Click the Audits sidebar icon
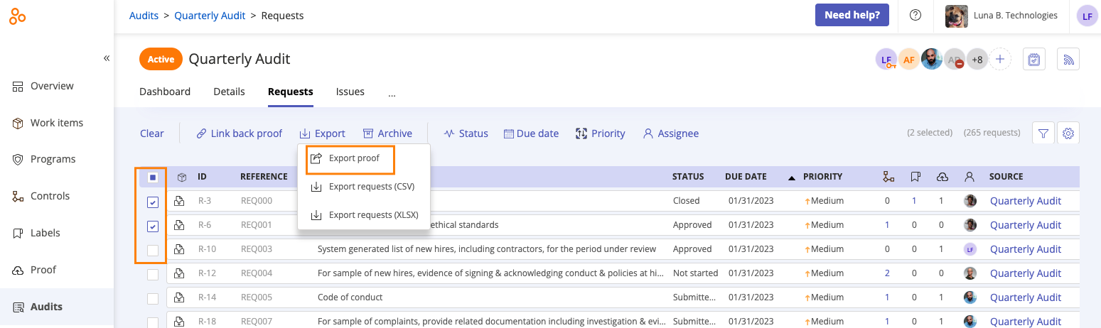 18,307
